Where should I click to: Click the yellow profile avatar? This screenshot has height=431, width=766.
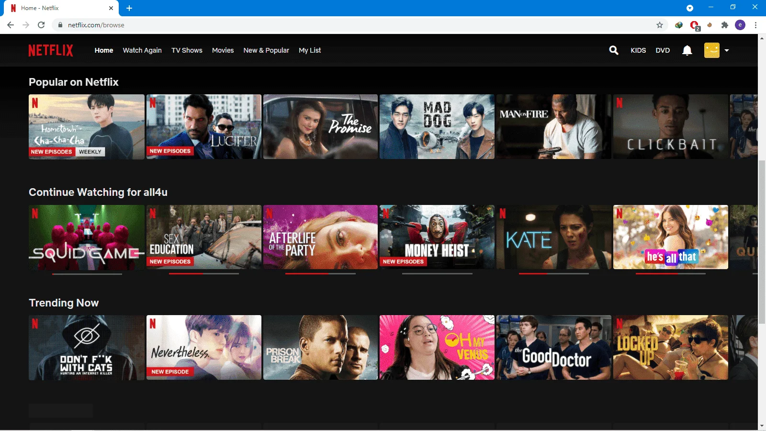(x=711, y=50)
